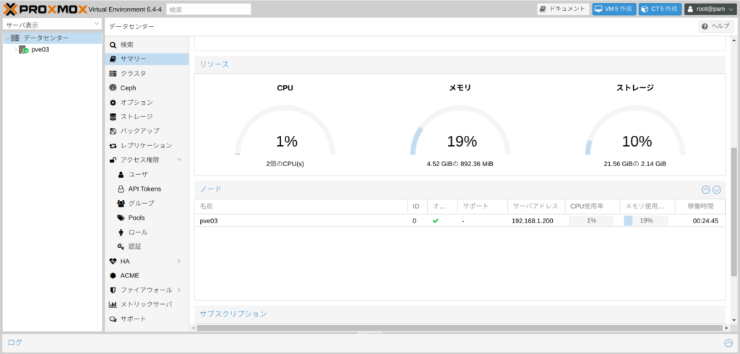Select the pve03 node in tree
The height and width of the screenshot is (354, 740).
(40, 50)
